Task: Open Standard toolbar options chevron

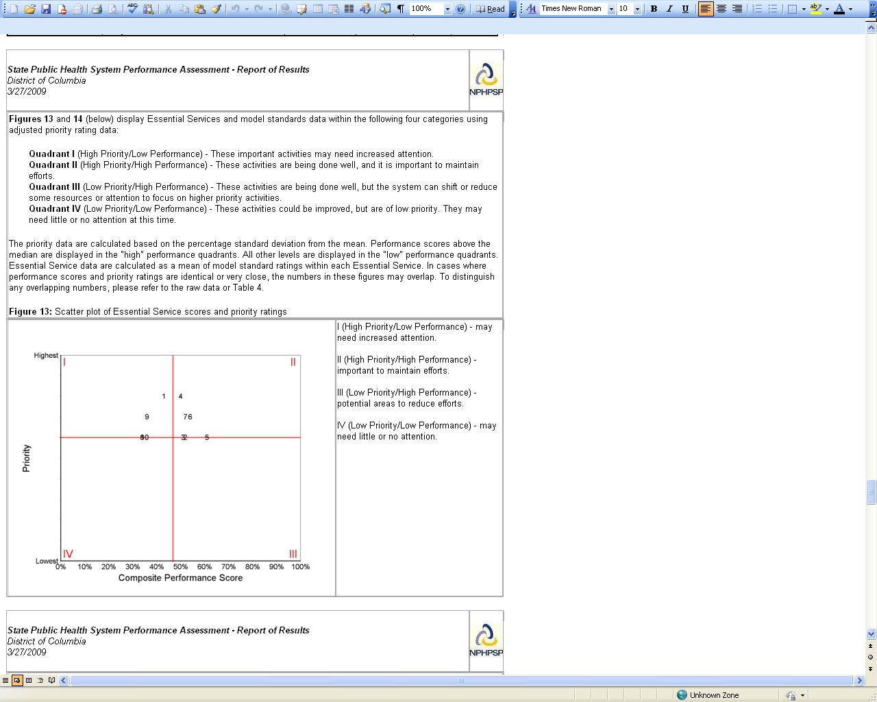Action: tap(513, 9)
